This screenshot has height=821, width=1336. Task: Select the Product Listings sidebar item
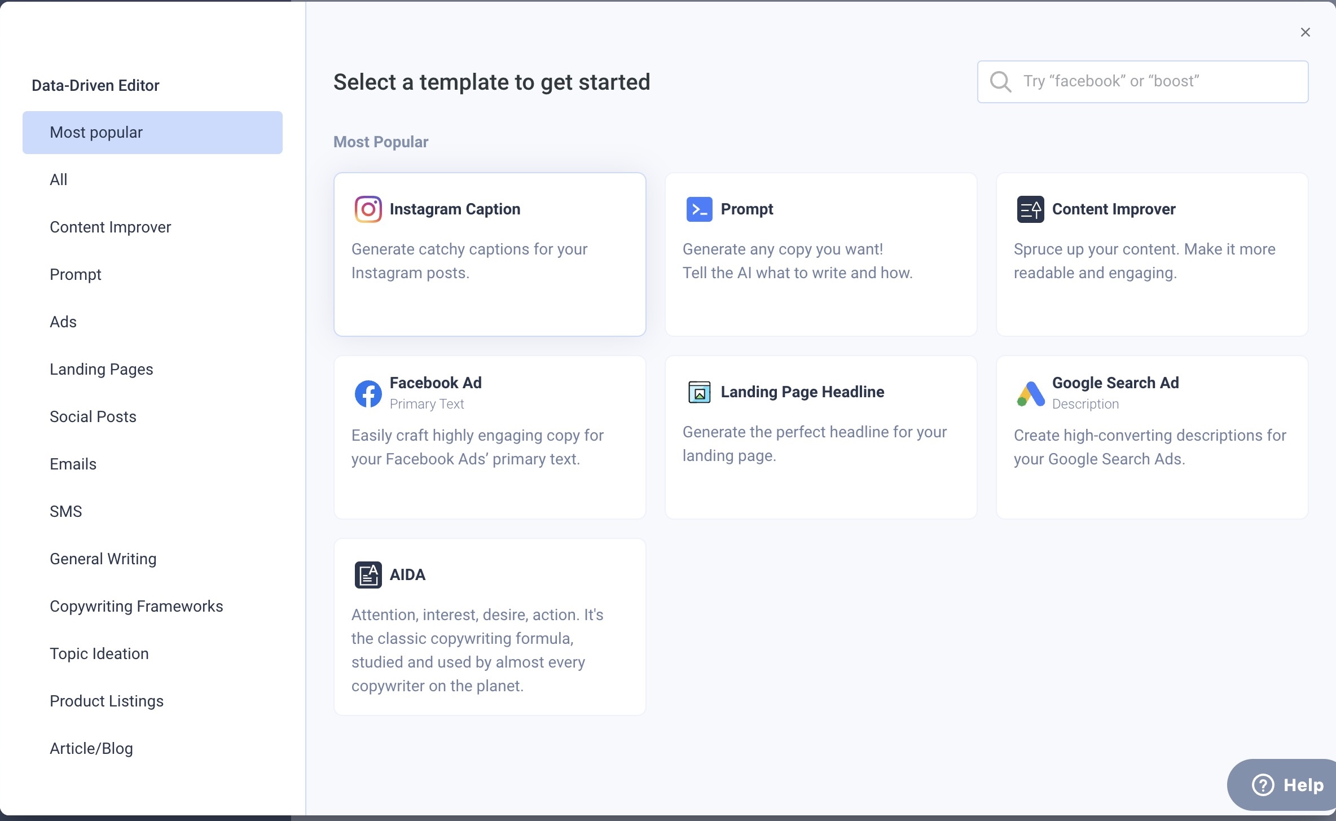point(107,701)
